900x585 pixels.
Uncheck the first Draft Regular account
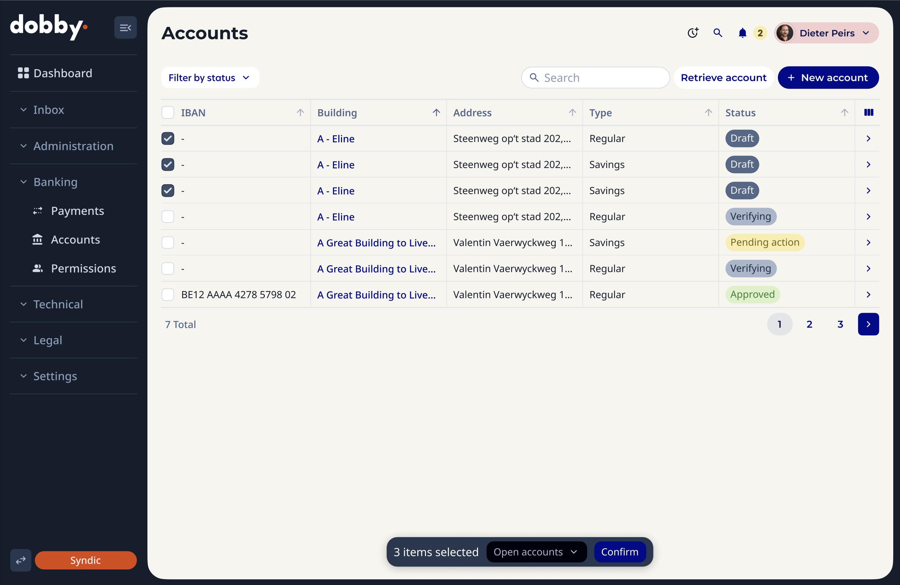(168, 138)
